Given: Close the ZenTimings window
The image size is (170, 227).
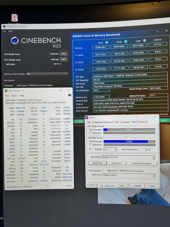Looking at the screenshot, I should click(69, 90).
